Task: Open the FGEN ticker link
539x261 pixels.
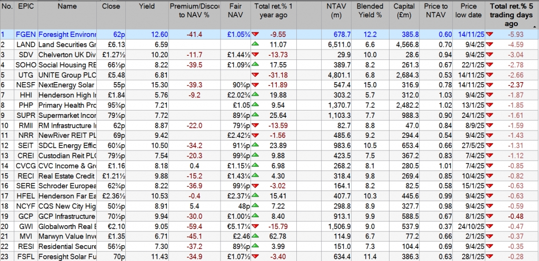Action: tap(25, 35)
